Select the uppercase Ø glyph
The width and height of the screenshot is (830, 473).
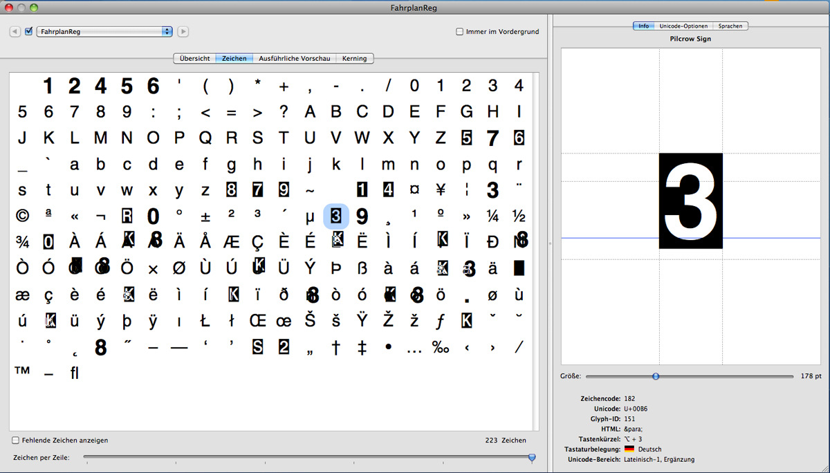tap(179, 268)
